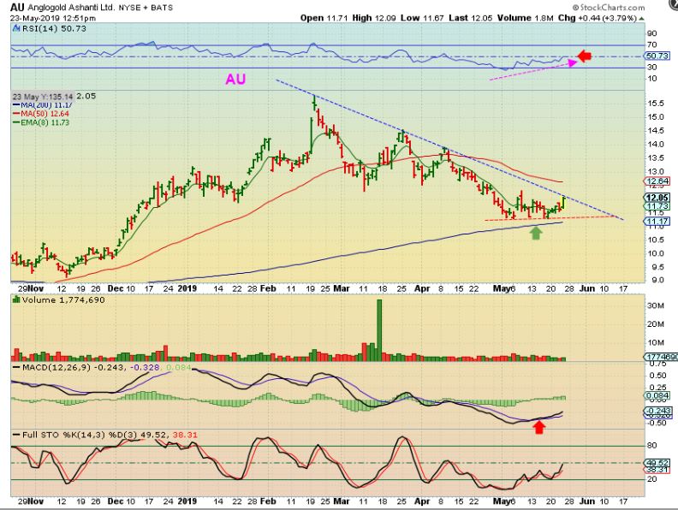678x510 pixels.
Task: Click the 90 level label on RSI axis
Action: coord(652,33)
